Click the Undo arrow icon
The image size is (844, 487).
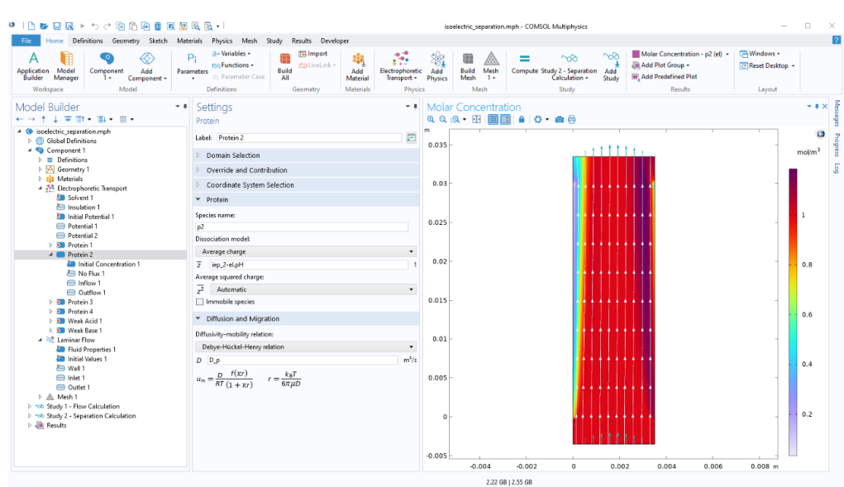[95, 26]
